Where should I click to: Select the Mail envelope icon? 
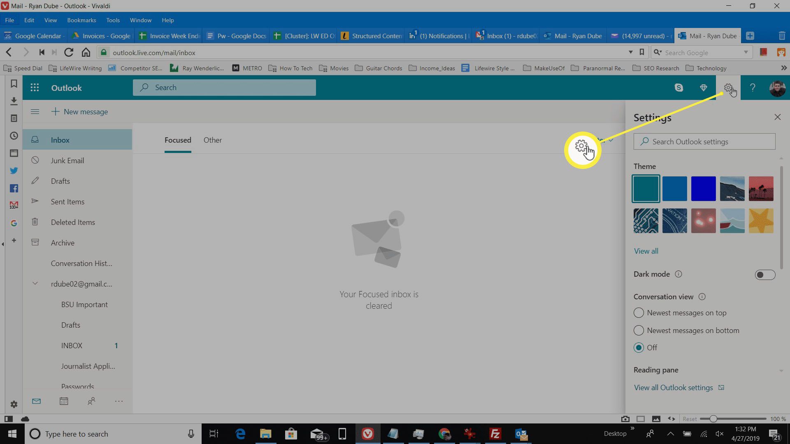coord(36,401)
